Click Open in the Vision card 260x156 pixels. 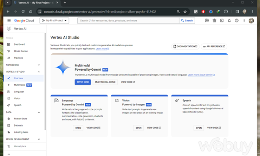click(x=138, y=128)
